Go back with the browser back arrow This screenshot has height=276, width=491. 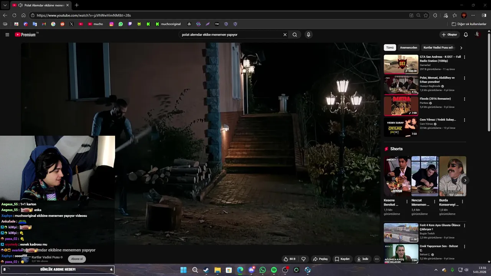[x=5, y=15]
